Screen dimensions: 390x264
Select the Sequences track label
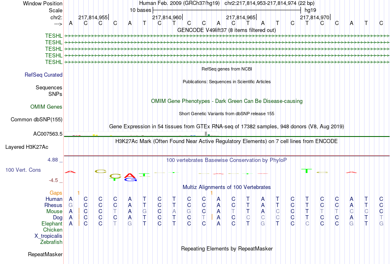[49, 87]
